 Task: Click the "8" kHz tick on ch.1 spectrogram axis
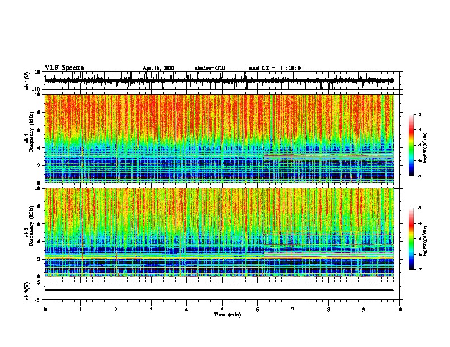39,112
